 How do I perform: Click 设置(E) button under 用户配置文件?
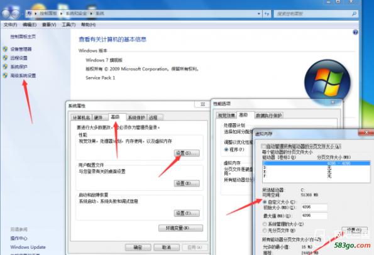(x=187, y=183)
